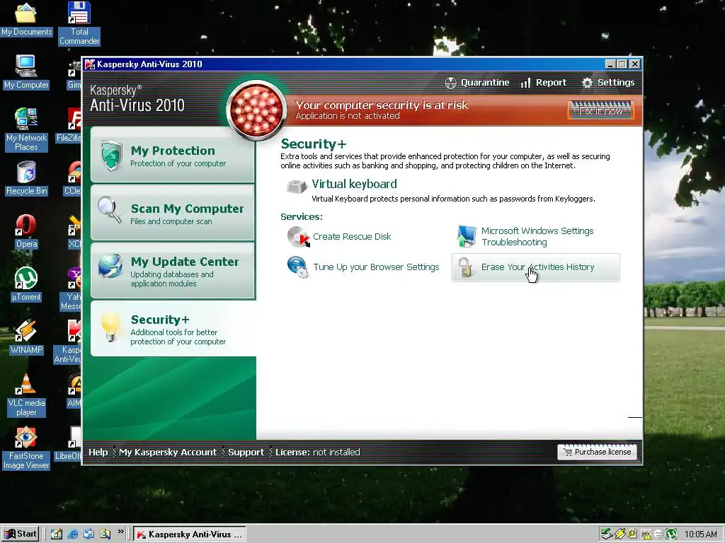This screenshot has width=725, height=543.
Task: Select the My Computer desktop icon
Action: pos(26,72)
